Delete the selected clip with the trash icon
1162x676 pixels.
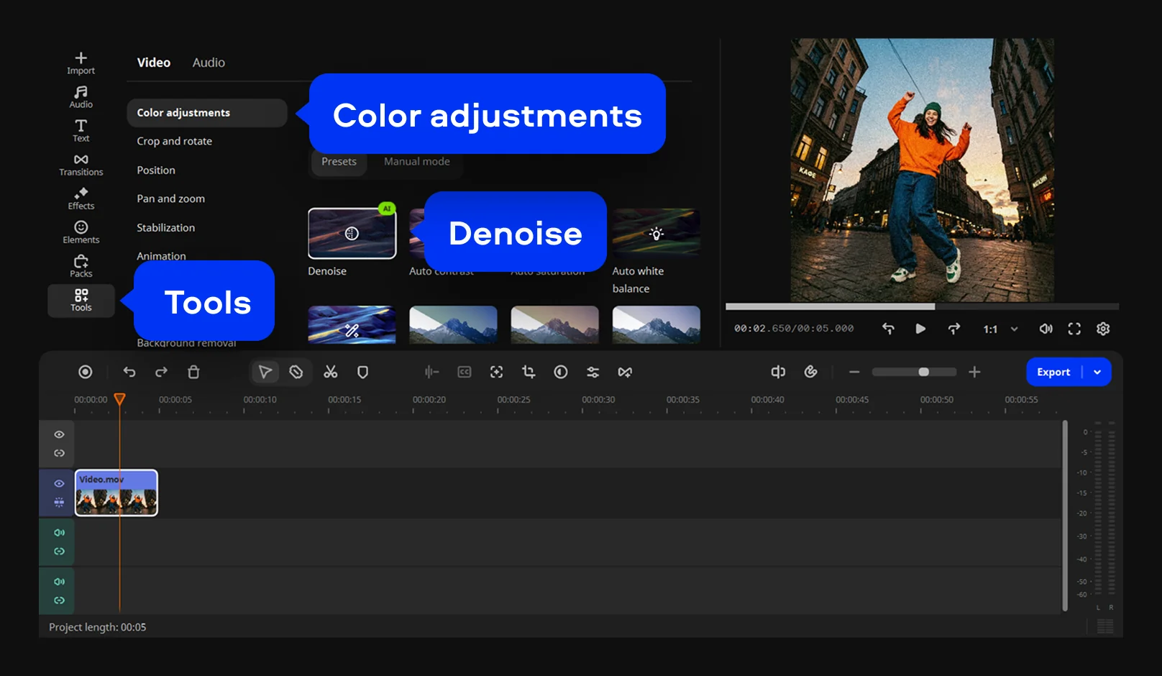[193, 372]
